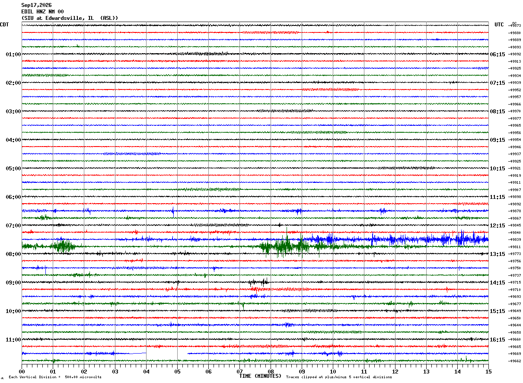The width and height of the screenshot is (523, 383).
Task: Click the TIME (MINUTES) axis title
Action: (260, 376)
